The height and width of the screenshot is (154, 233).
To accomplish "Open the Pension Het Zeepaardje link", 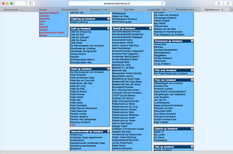I will click(x=83, y=120).
